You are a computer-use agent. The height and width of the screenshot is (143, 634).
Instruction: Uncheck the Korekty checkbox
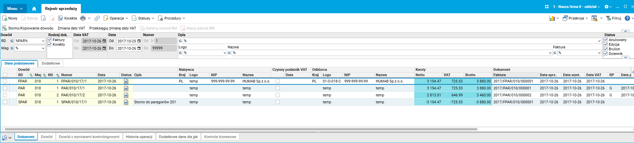point(50,44)
